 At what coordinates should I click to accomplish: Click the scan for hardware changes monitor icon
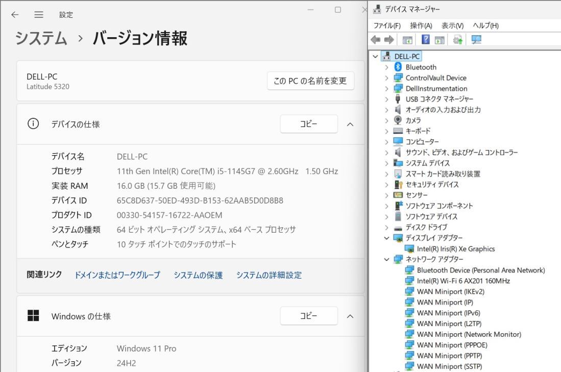click(x=476, y=39)
